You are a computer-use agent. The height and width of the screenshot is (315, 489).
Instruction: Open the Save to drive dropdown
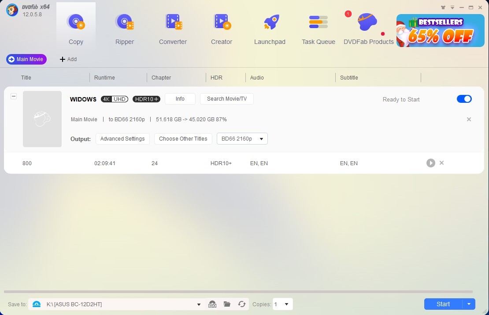(x=199, y=304)
